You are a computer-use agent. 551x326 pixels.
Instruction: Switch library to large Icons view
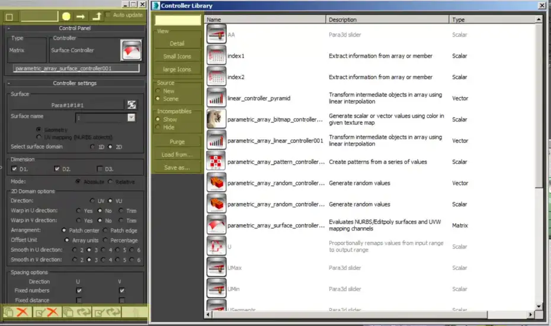[x=177, y=69]
